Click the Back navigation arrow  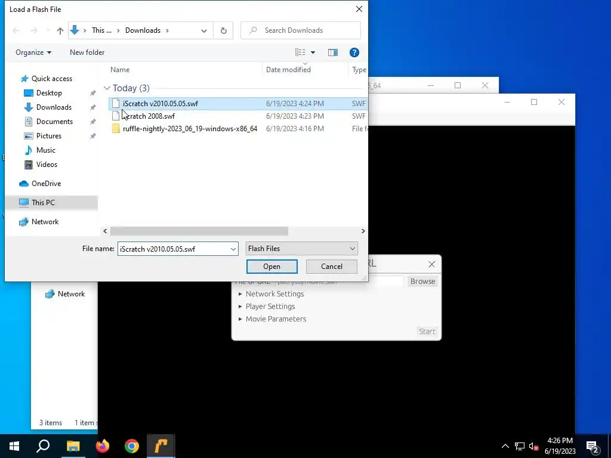click(x=16, y=30)
